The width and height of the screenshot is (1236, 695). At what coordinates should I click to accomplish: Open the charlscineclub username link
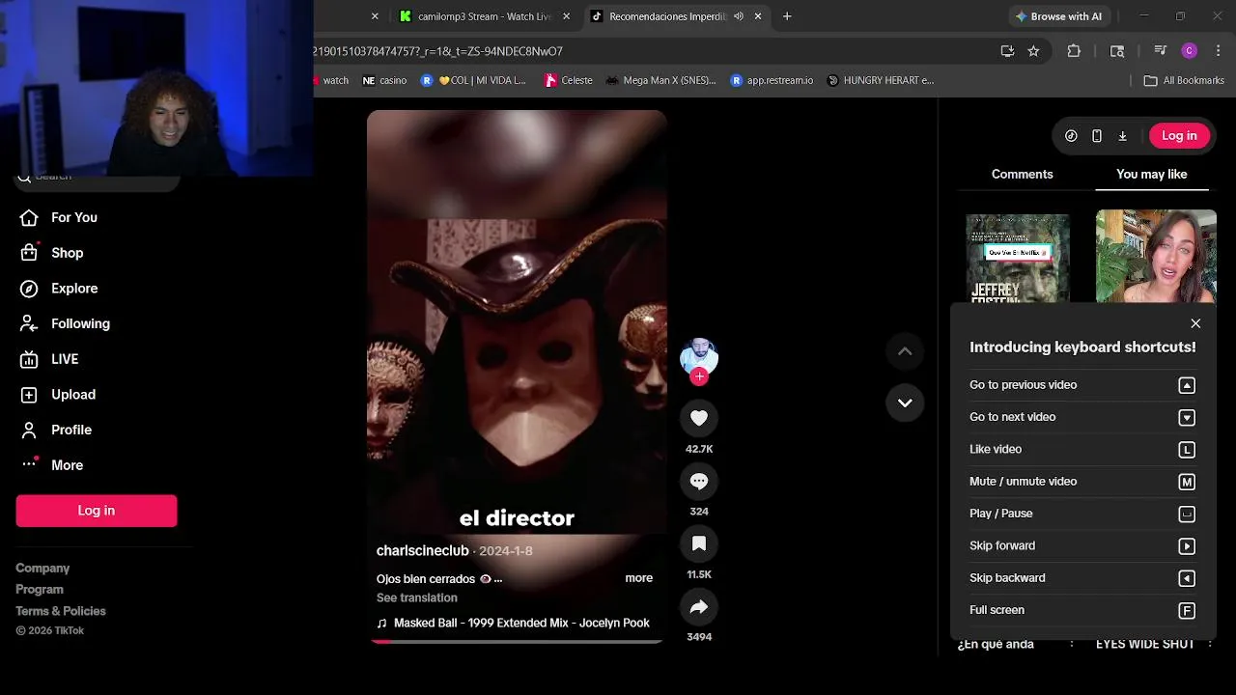(x=422, y=550)
